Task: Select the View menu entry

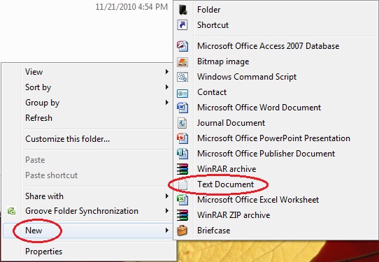Action: [34, 72]
